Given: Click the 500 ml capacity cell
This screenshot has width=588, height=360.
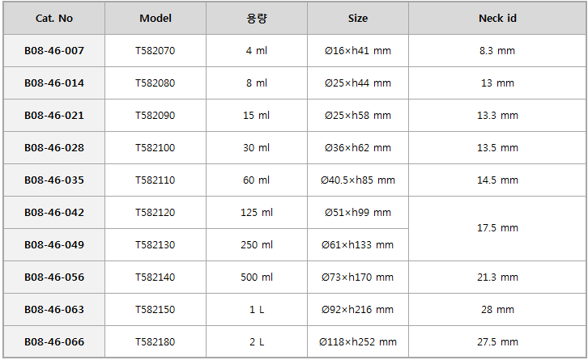Looking at the screenshot, I should coord(257,277).
